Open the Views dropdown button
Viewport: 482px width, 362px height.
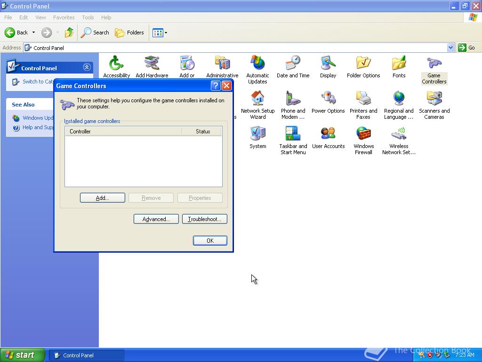(x=160, y=33)
